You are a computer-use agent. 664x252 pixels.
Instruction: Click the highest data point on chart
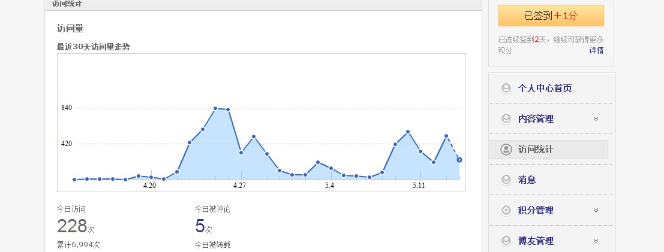215,108
